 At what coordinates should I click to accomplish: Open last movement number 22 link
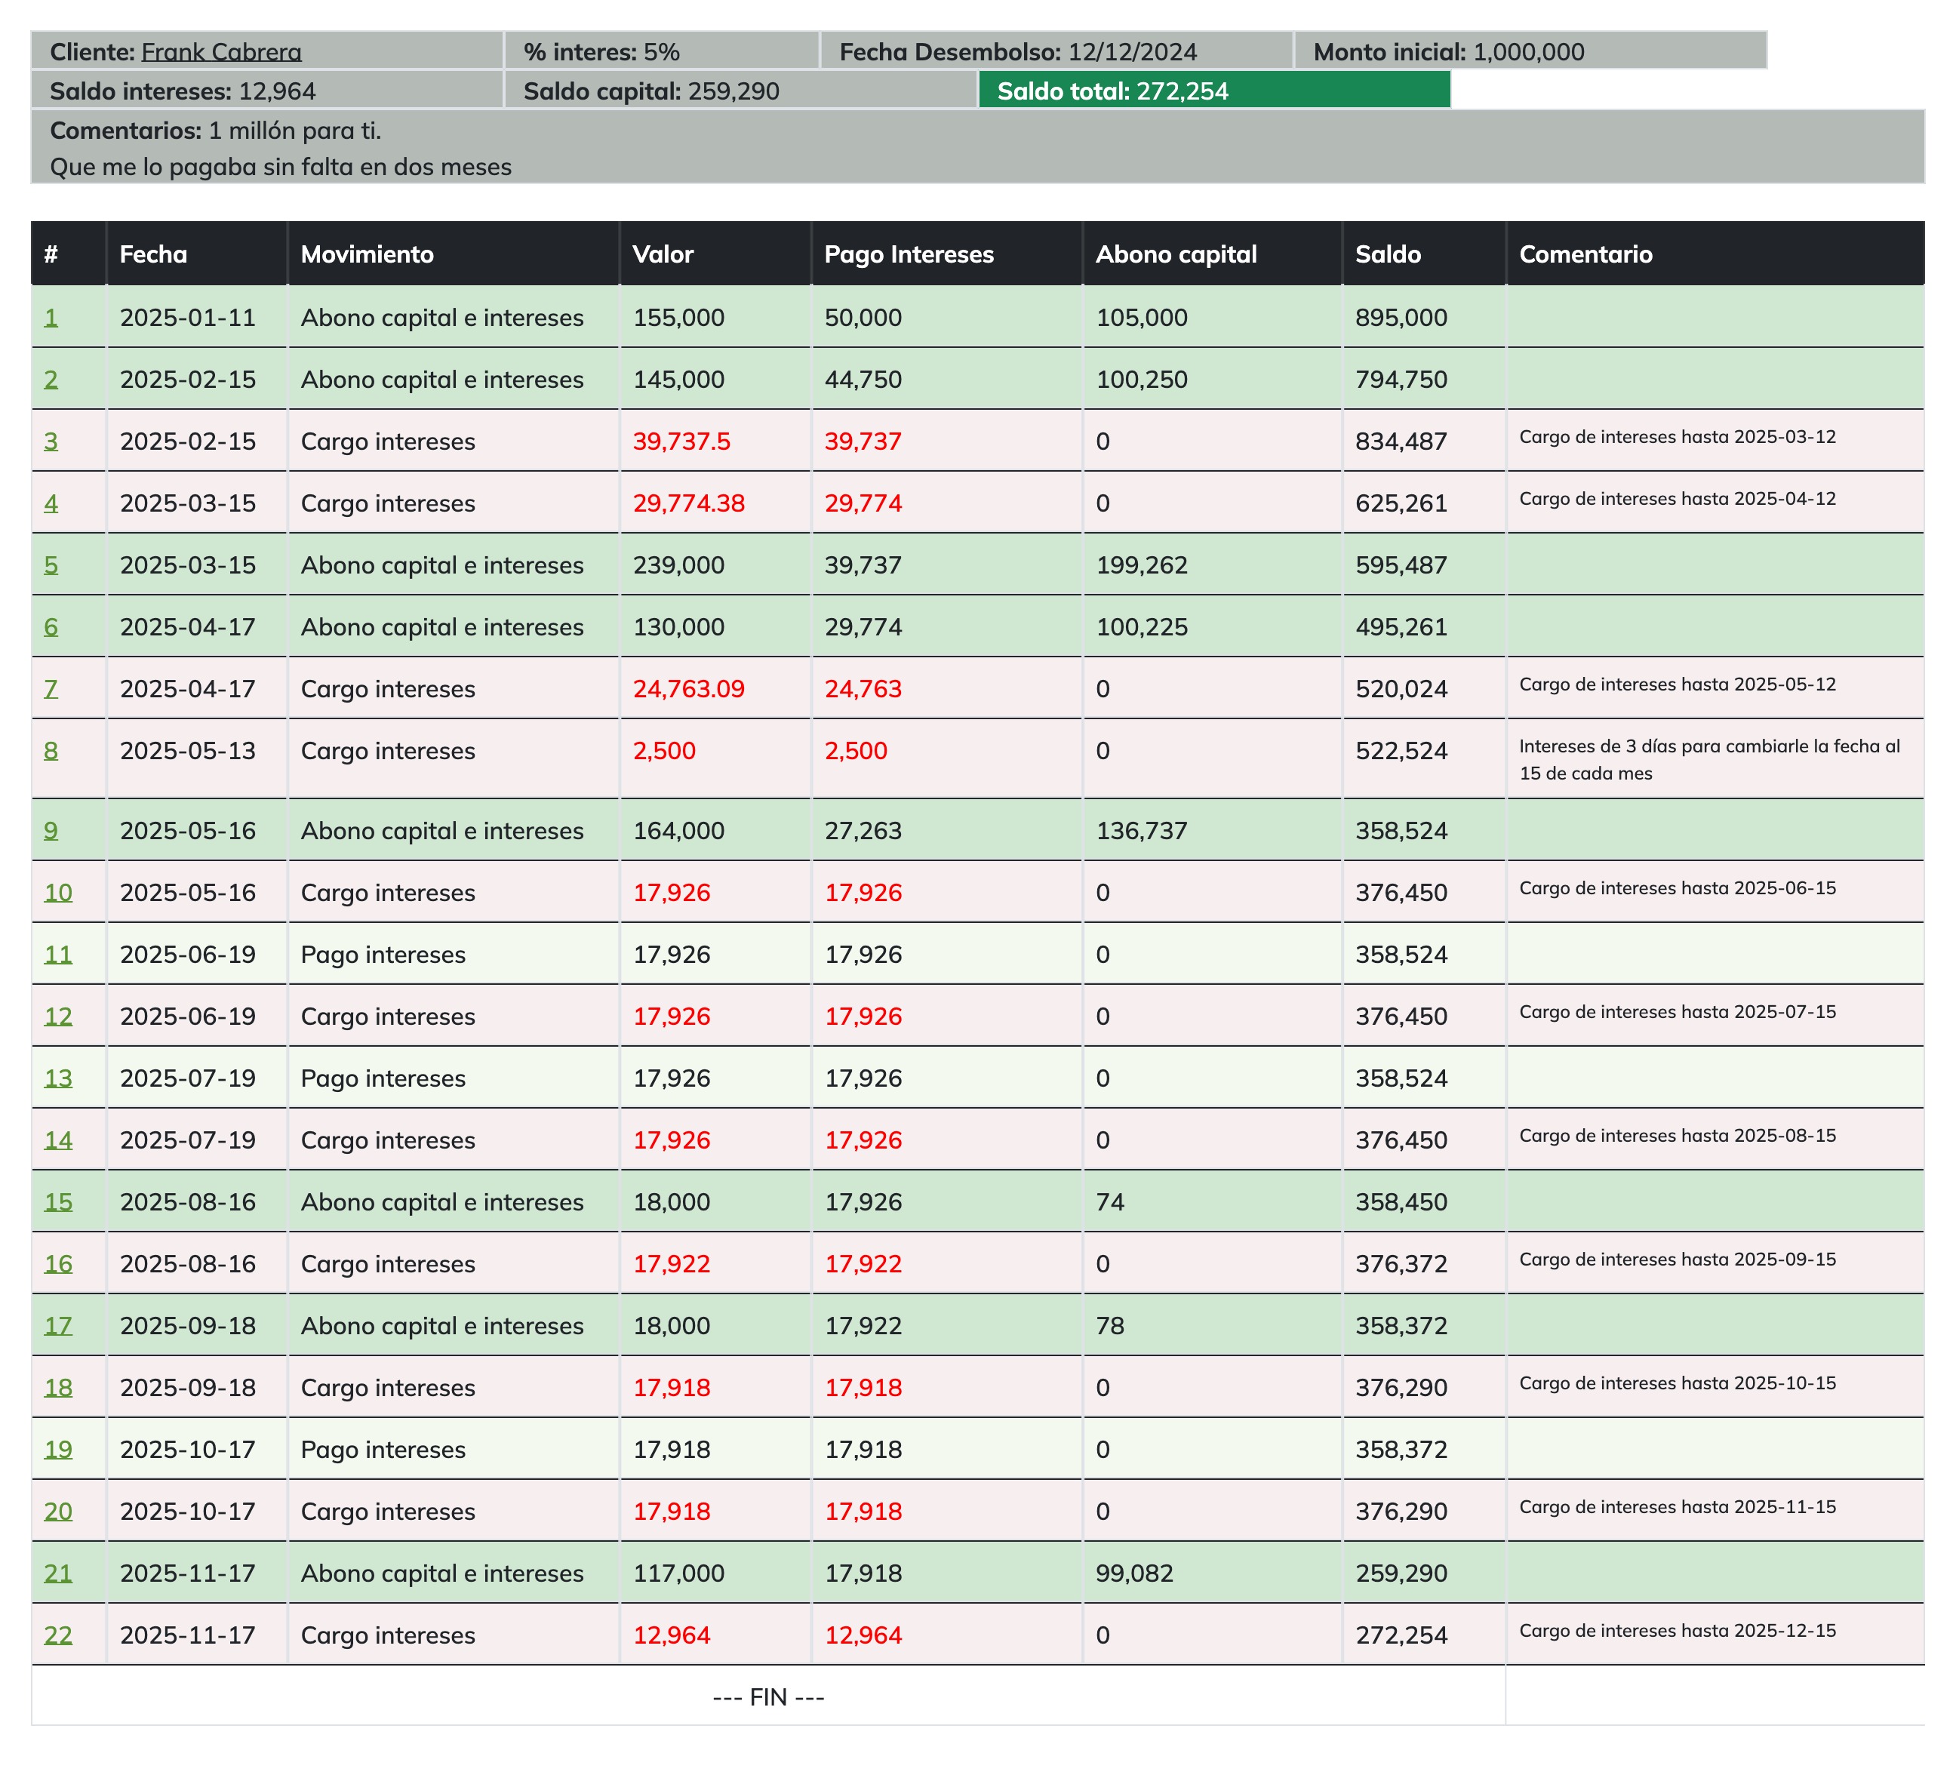point(58,1635)
